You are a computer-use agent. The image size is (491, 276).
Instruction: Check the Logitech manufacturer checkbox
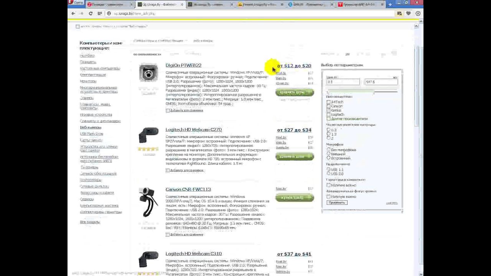pos(328,115)
